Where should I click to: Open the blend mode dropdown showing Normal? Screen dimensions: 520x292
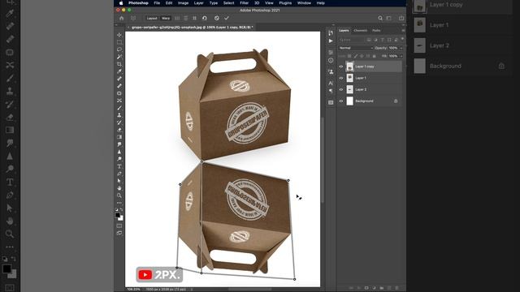[x=356, y=48]
